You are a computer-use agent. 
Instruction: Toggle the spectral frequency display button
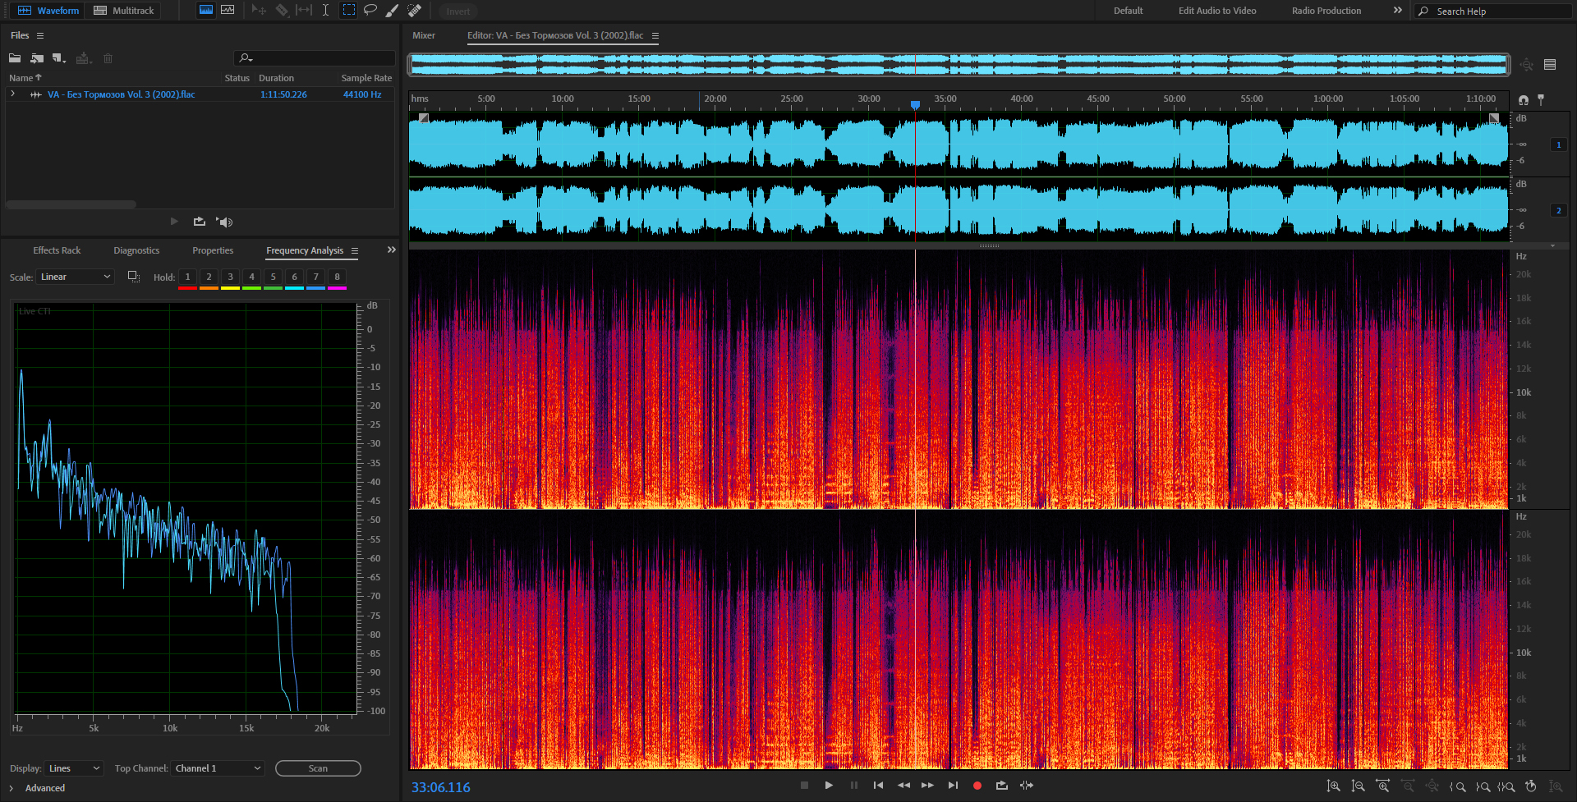point(206,11)
